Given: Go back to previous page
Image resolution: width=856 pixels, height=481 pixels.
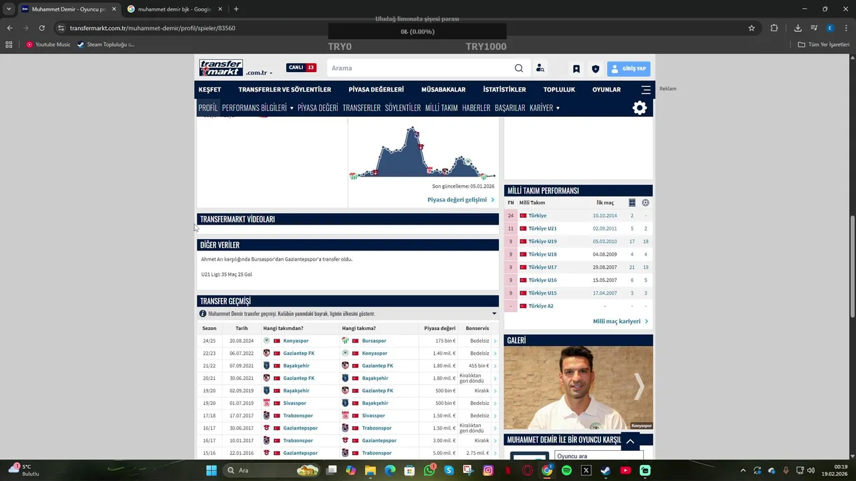Looking at the screenshot, I should 9,28.
